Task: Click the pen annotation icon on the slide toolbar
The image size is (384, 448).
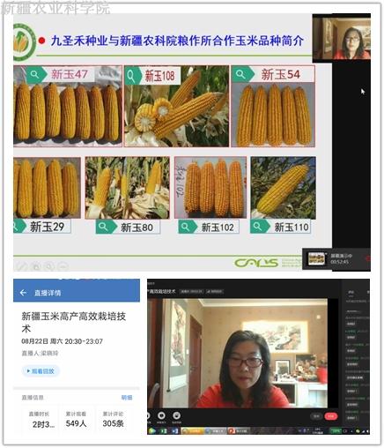Action: point(21,266)
